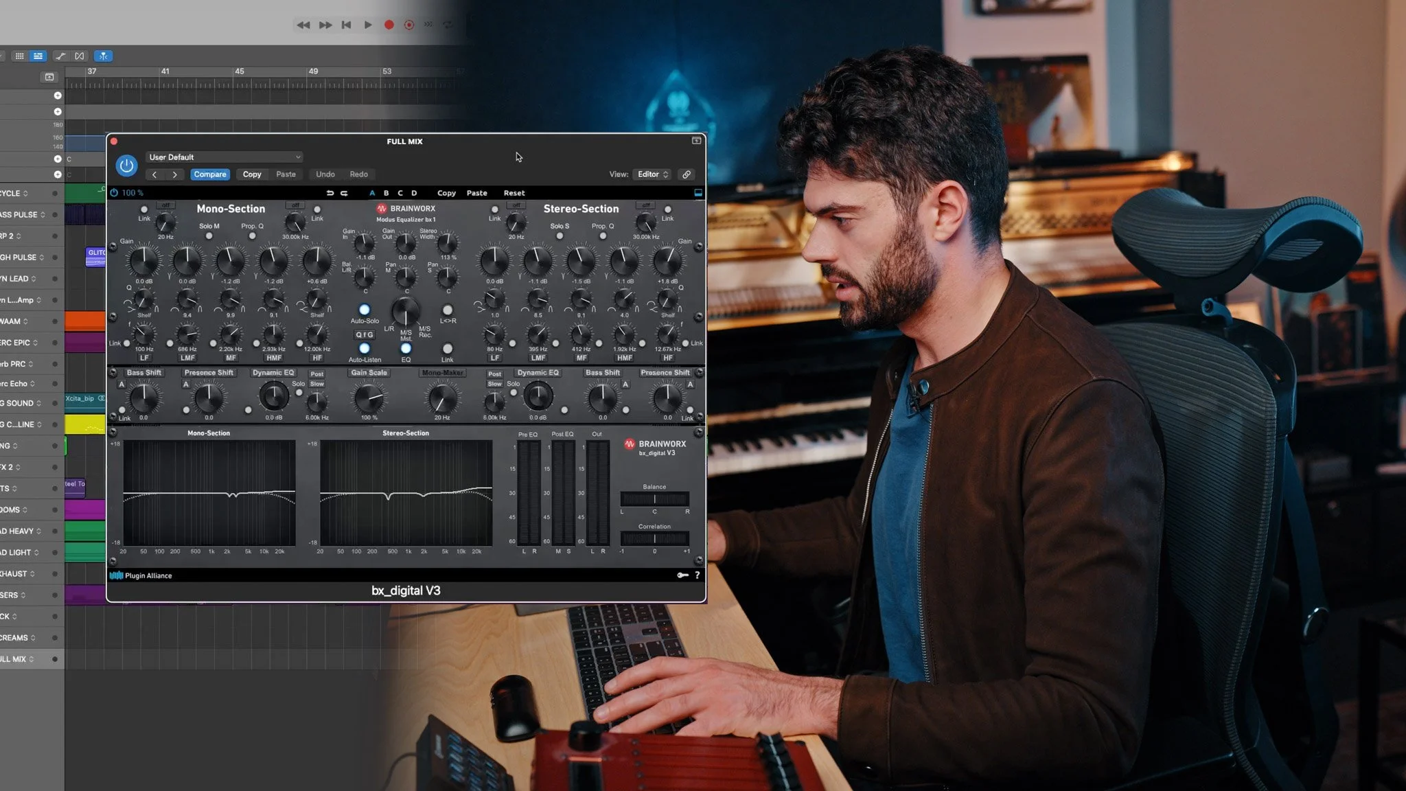Viewport: 1406px width, 791px height.
Task: Open the User Default preset dropdown
Action: tap(224, 157)
